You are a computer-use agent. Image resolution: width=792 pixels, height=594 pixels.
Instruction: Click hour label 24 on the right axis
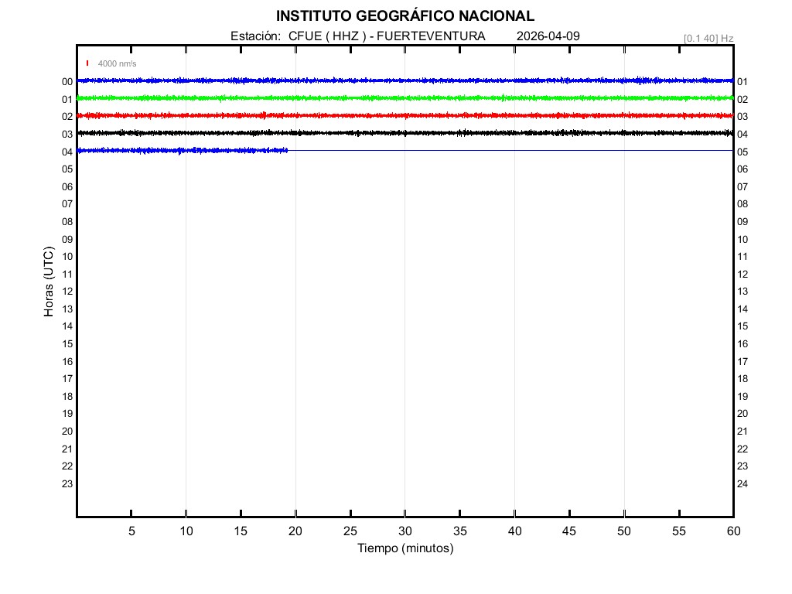point(742,484)
